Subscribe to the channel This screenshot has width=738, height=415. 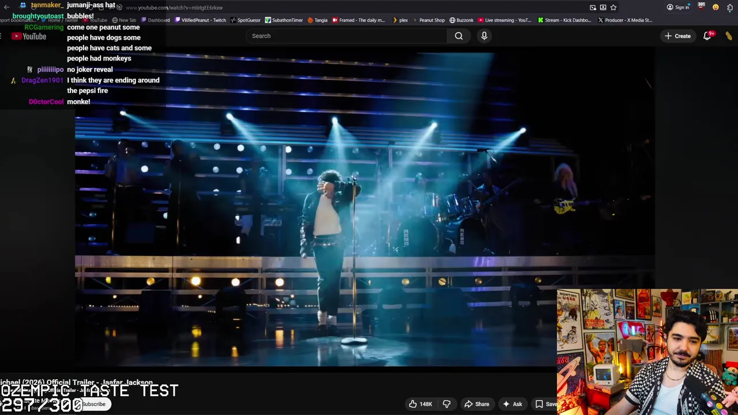[x=93, y=404]
